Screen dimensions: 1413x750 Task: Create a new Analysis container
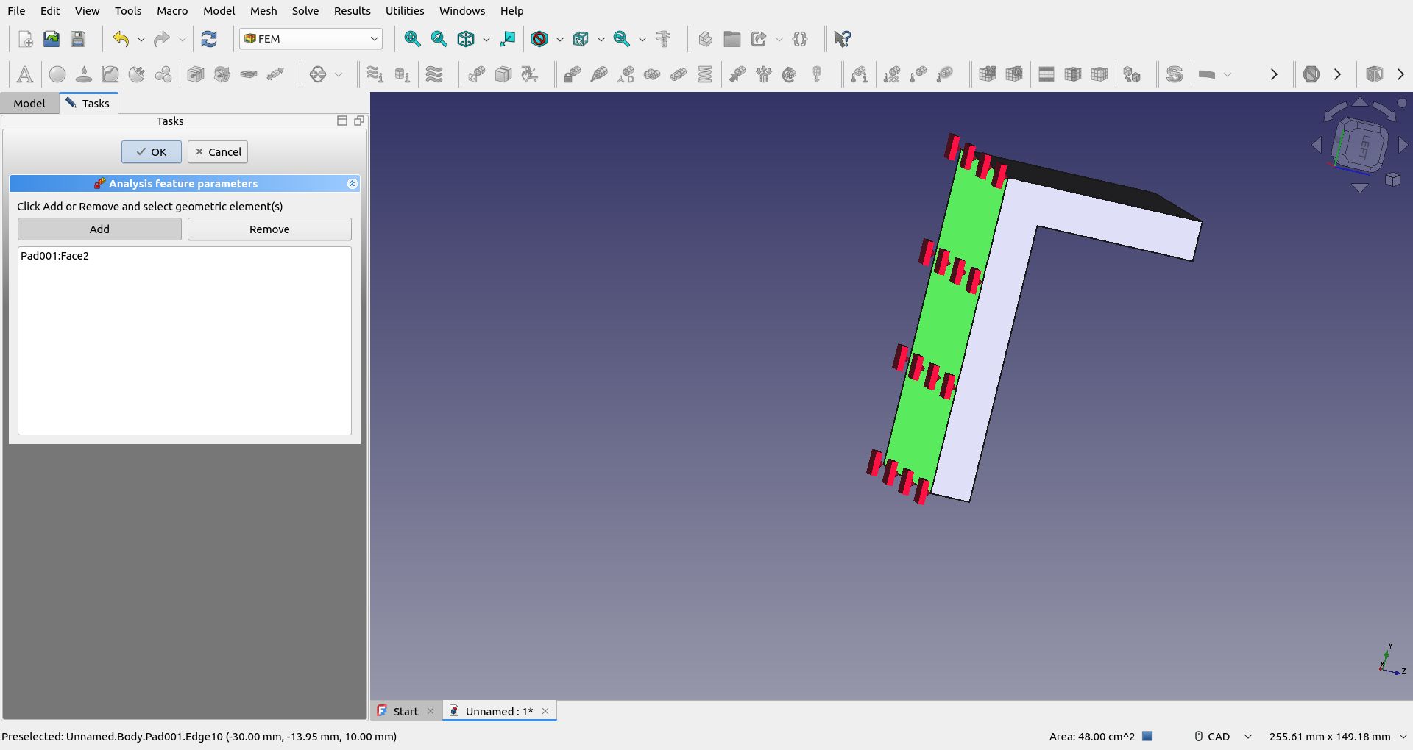click(24, 74)
